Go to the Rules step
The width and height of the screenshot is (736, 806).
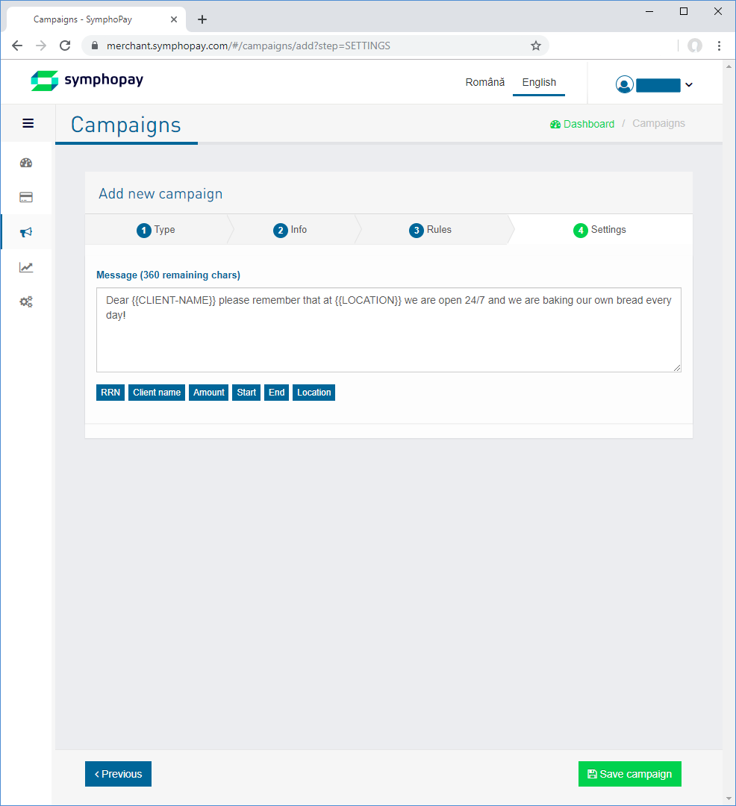431,230
